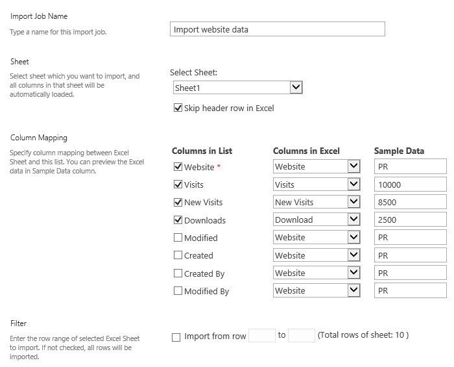Click the starting row number input field
This screenshot has height=367, width=454.
pos(262,336)
